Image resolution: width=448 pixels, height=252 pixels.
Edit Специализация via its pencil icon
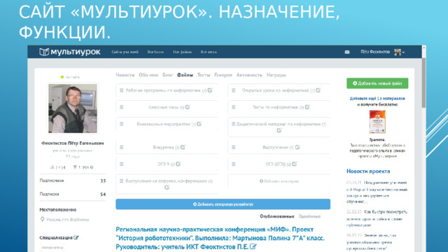[x=76, y=237]
